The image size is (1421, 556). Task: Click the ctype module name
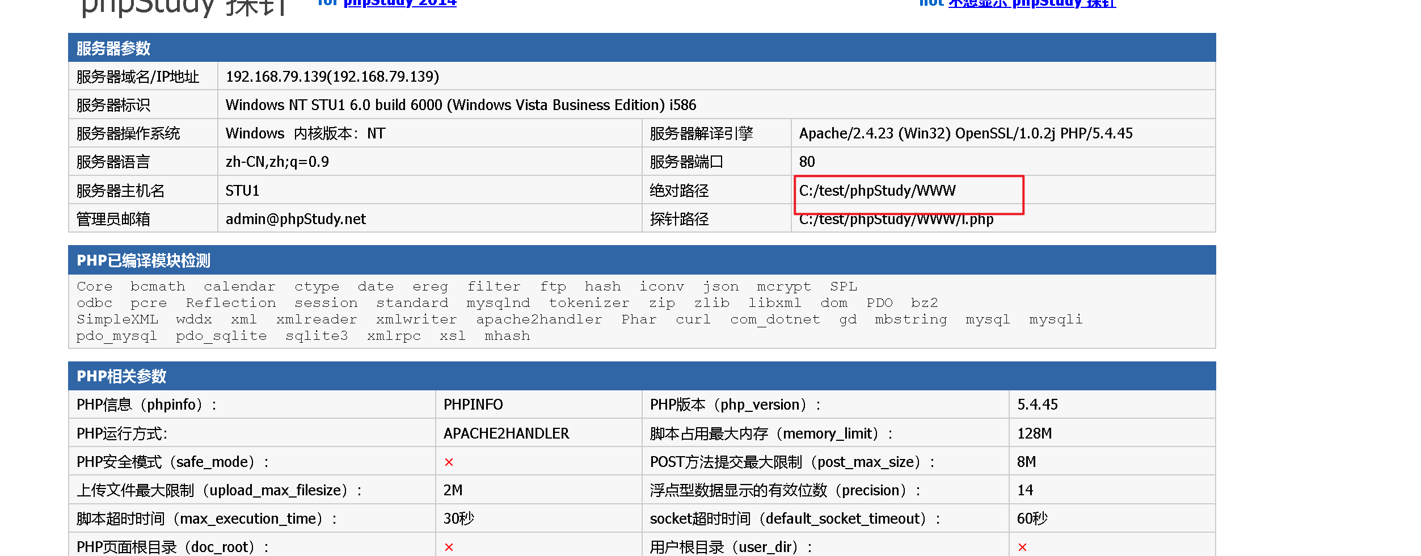[x=317, y=287]
